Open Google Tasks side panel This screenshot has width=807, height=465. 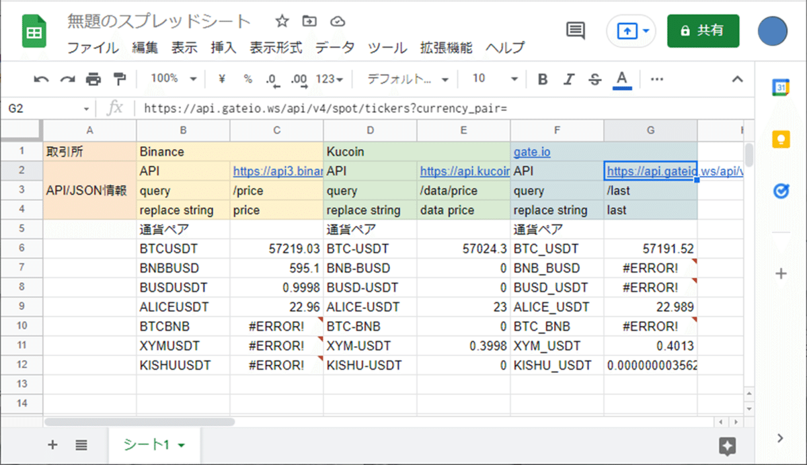[781, 192]
